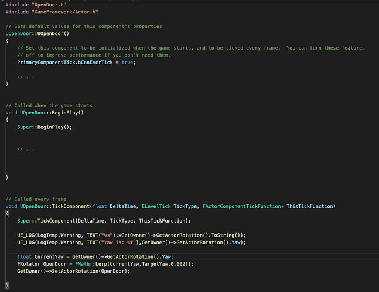Click the "Yaw is: %f" string literal
Image resolution: width=379 pixels, height=292 pixels.
click(118, 242)
